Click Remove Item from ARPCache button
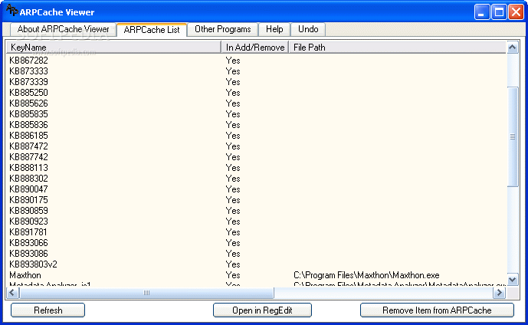 tap(437, 310)
